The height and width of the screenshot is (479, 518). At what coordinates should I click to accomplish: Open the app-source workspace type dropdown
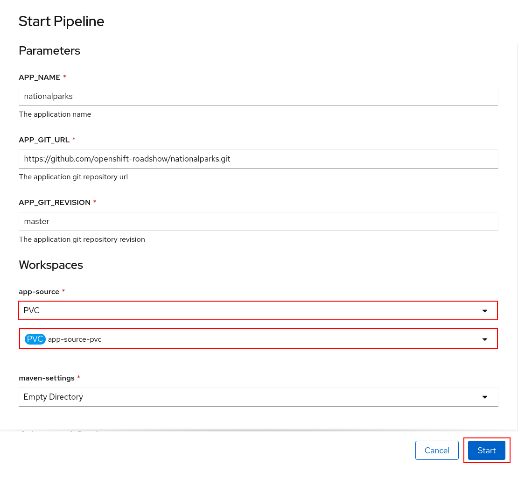coord(258,310)
